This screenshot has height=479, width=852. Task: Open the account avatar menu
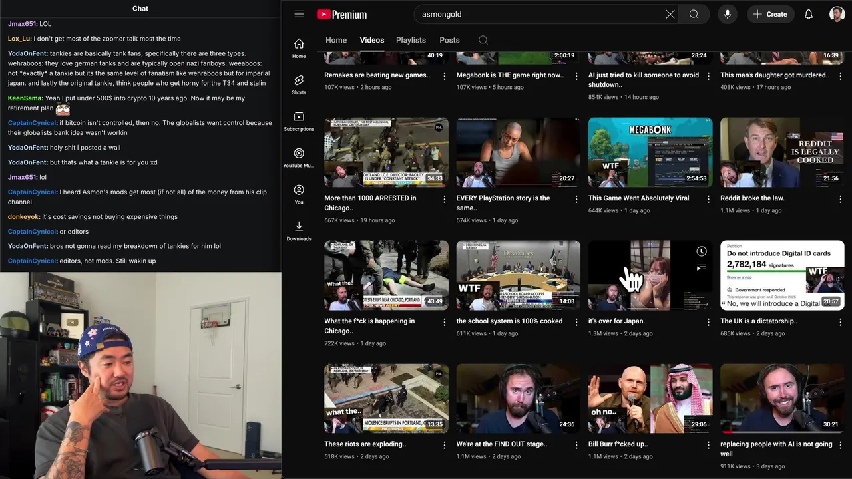pyautogui.click(x=837, y=14)
